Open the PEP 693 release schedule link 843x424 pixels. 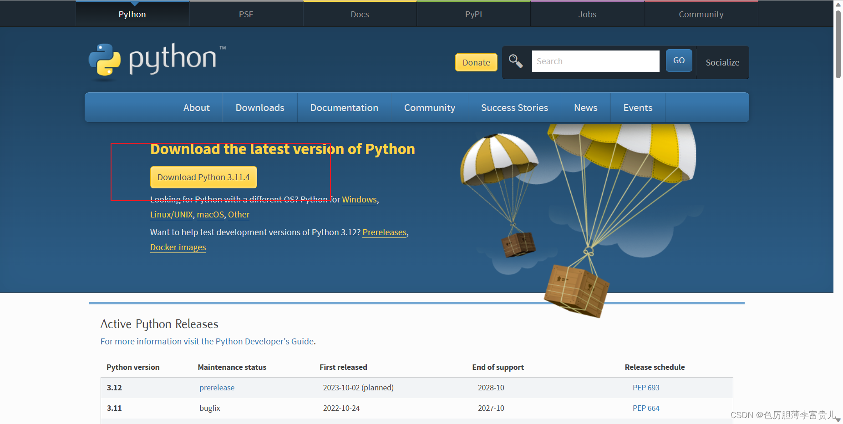tap(646, 388)
